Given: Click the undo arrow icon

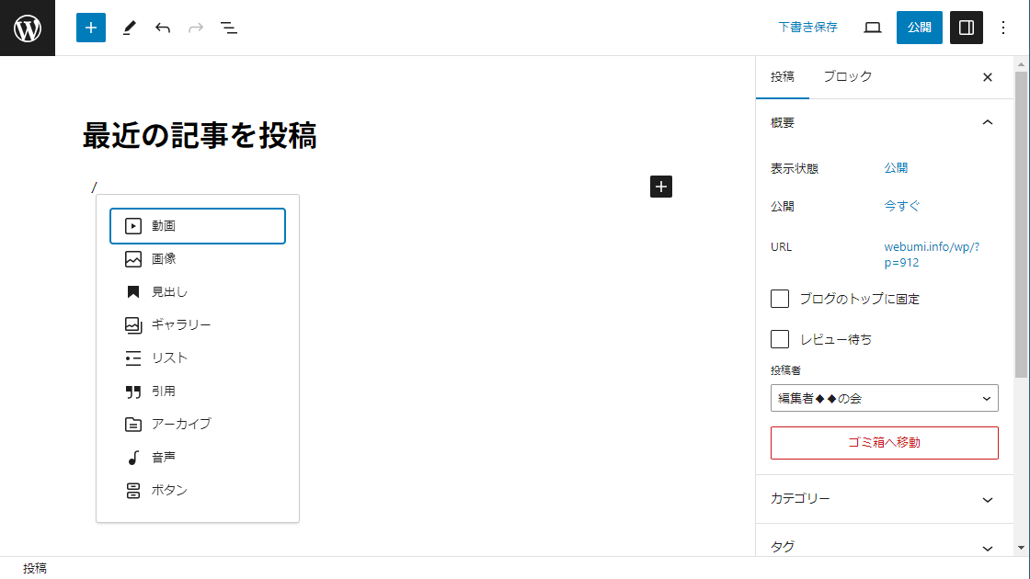Looking at the screenshot, I should (x=163, y=28).
